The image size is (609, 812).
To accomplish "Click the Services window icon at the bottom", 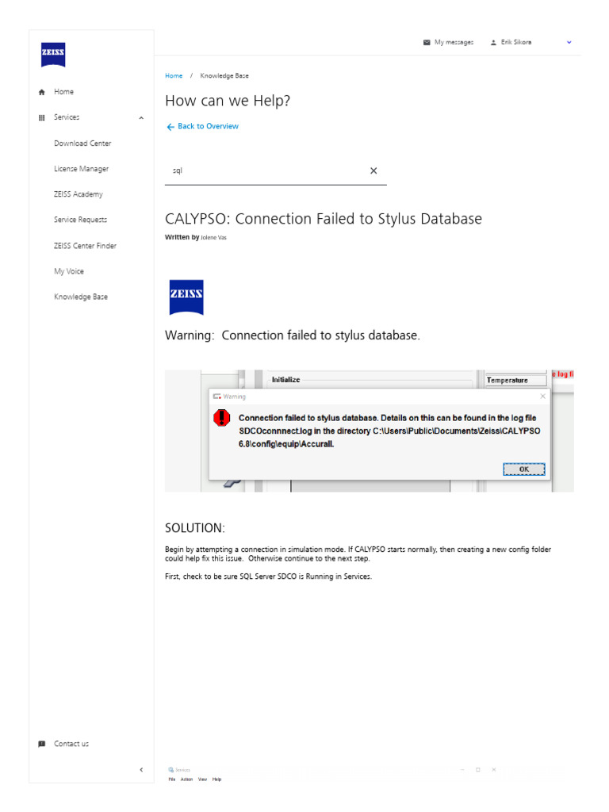I will point(171,771).
